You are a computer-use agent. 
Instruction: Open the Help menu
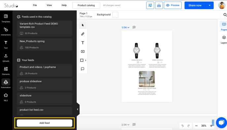[64, 5]
